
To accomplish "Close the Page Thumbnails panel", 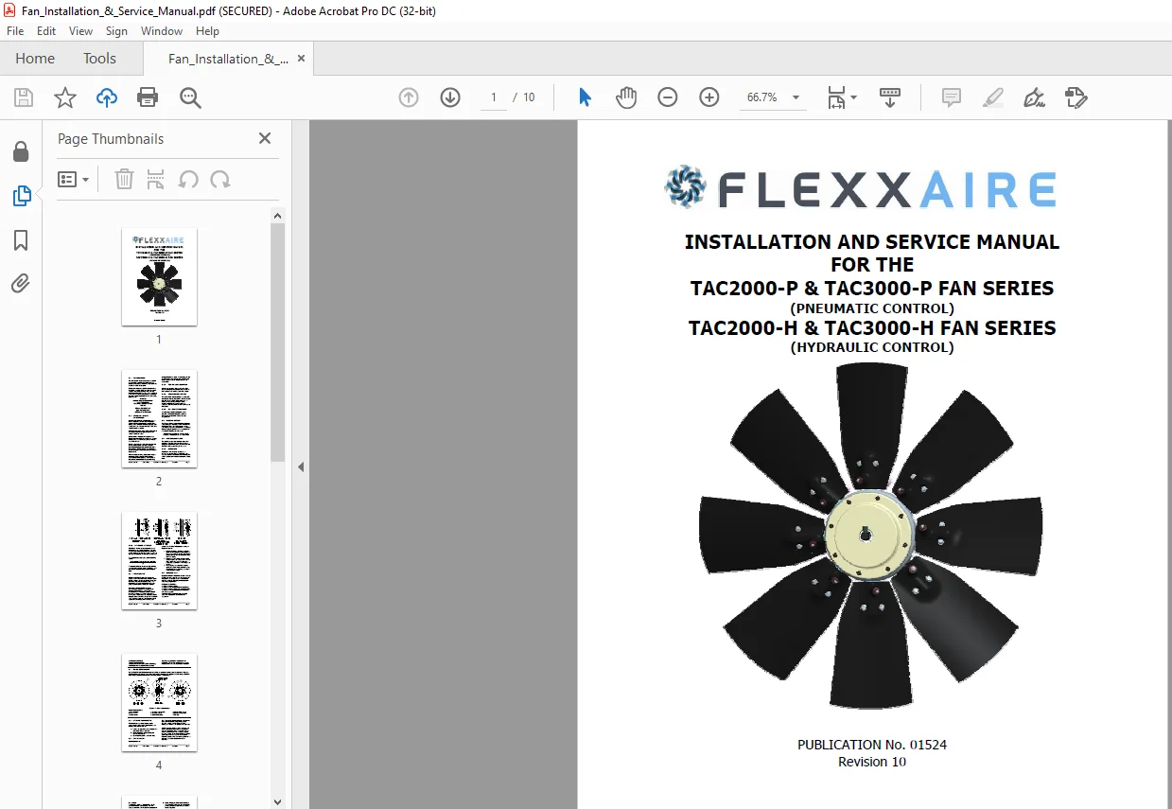I will pos(265,138).
